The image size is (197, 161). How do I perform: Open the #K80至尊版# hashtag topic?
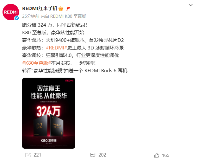(36, 63)
